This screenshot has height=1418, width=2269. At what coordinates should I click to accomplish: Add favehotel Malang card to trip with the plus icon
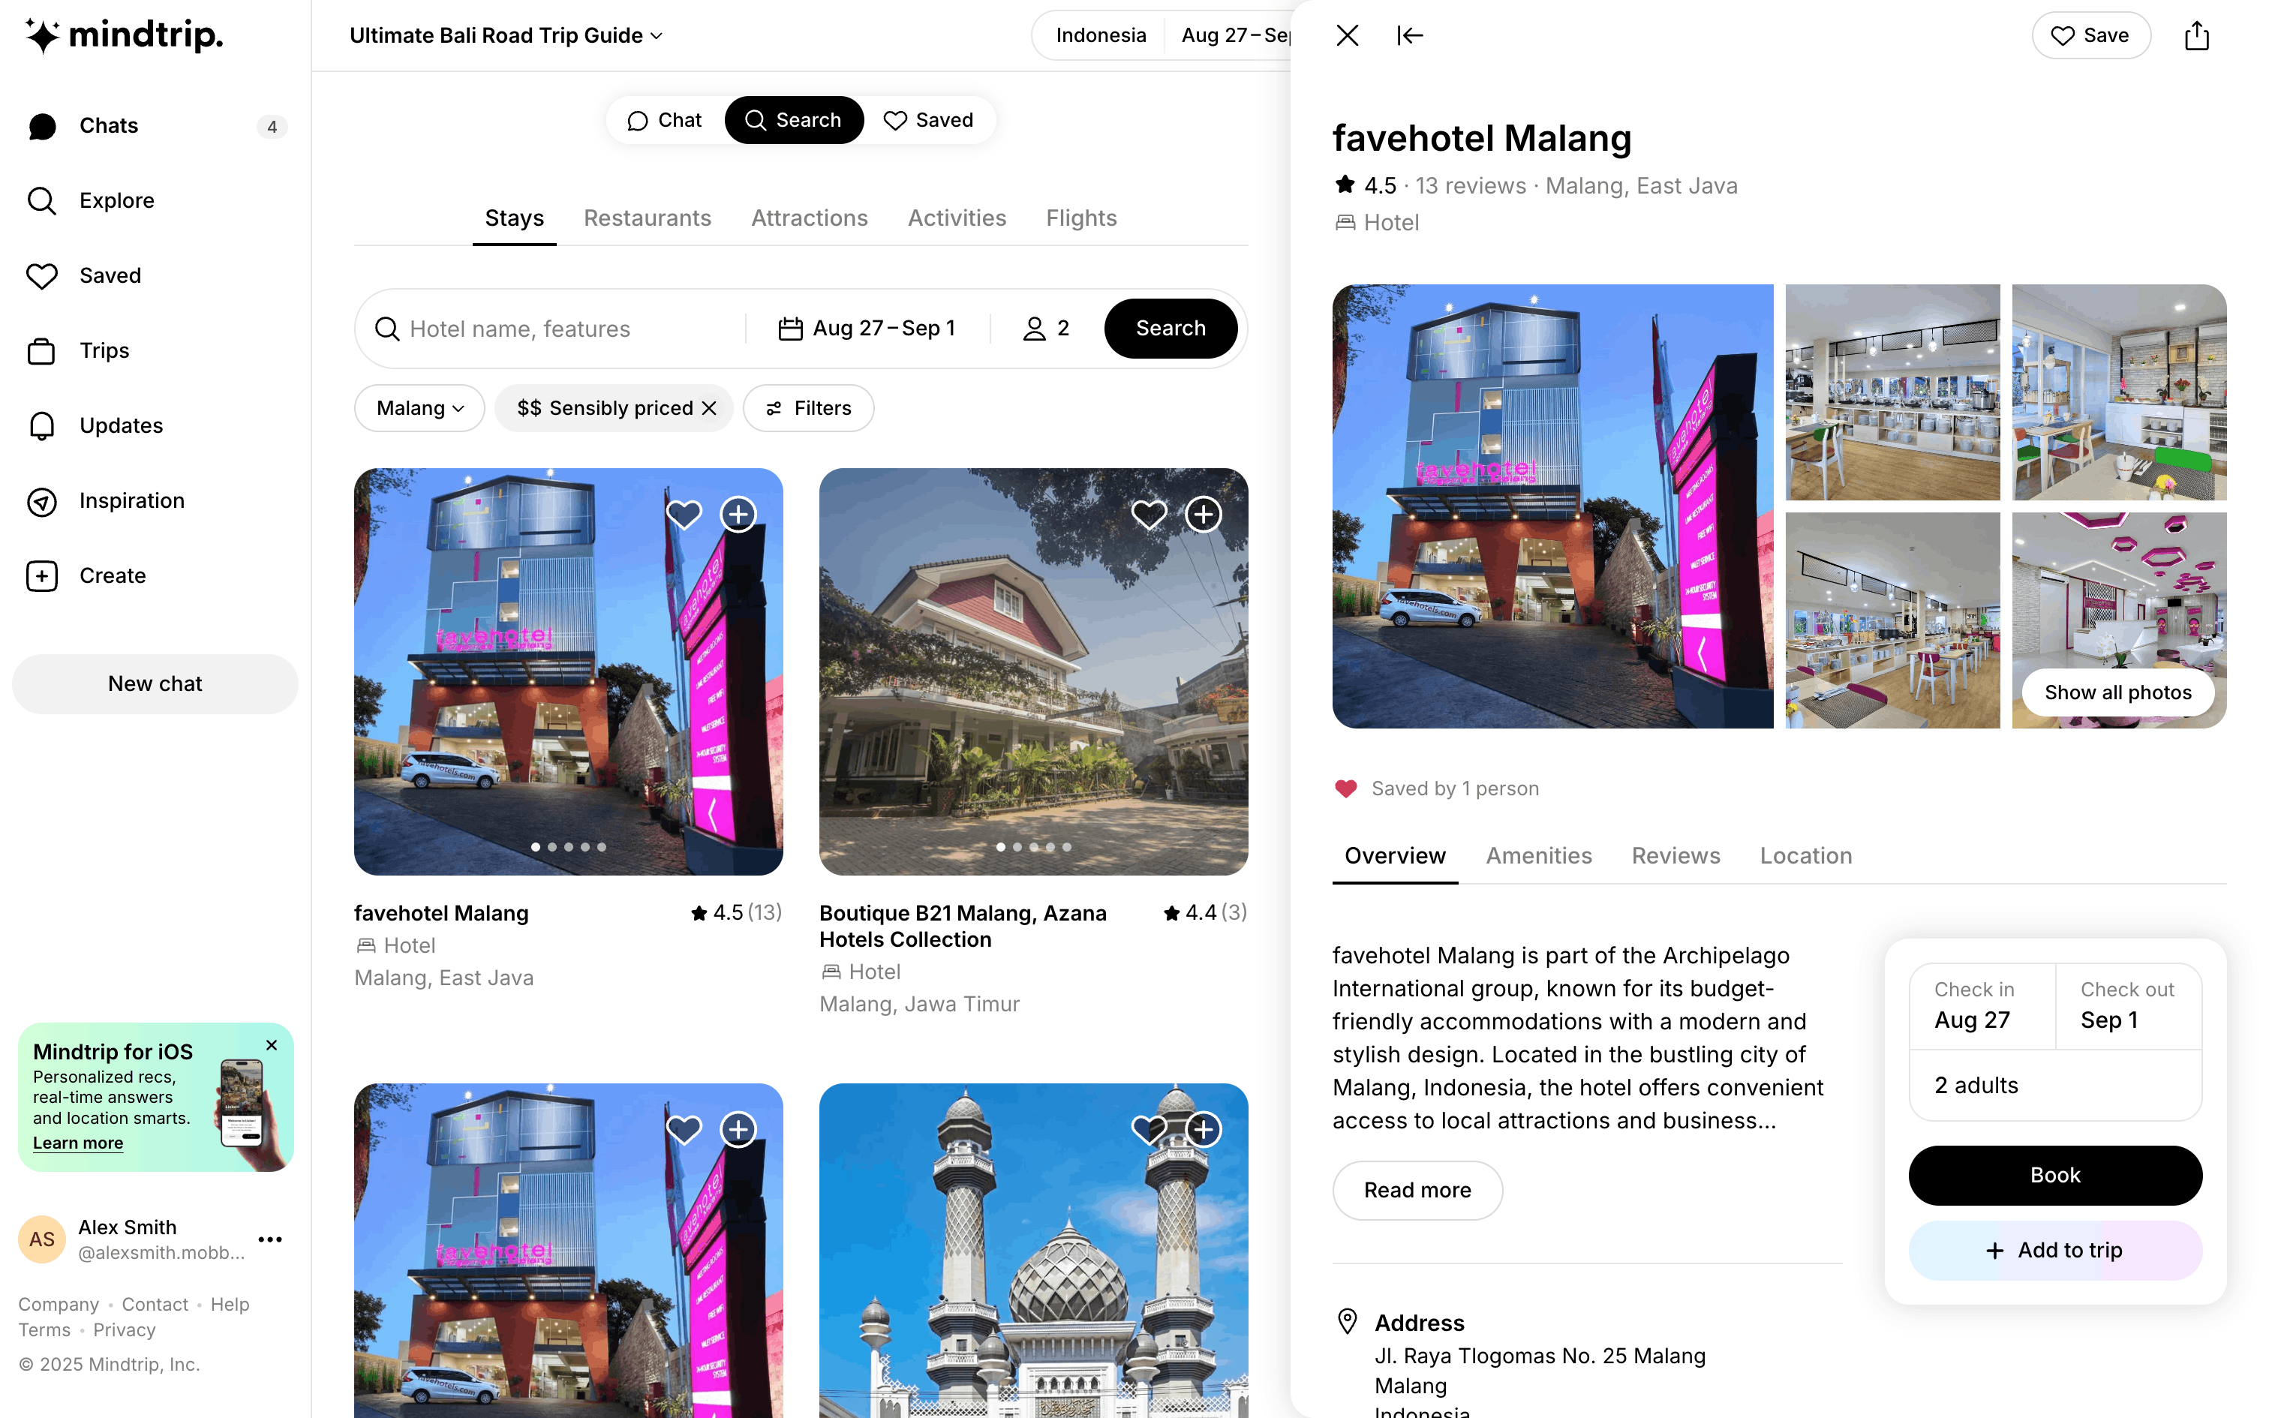click(739, 514)
